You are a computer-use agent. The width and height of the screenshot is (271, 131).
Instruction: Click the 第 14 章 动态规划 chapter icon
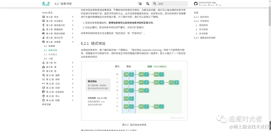[x=43, y=92]
